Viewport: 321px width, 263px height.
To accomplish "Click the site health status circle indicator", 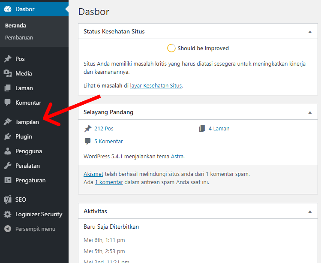I will click(171, 48).
